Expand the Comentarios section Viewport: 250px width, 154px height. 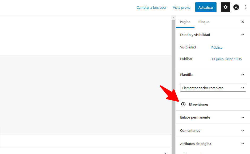pos(213,130)
